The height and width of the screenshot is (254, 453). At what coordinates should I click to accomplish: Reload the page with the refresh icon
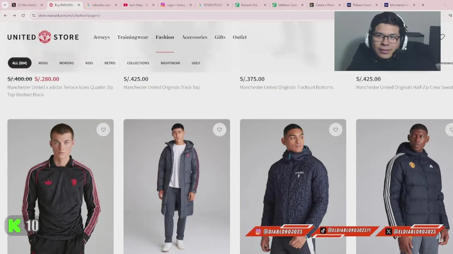(x=23, y=16)
